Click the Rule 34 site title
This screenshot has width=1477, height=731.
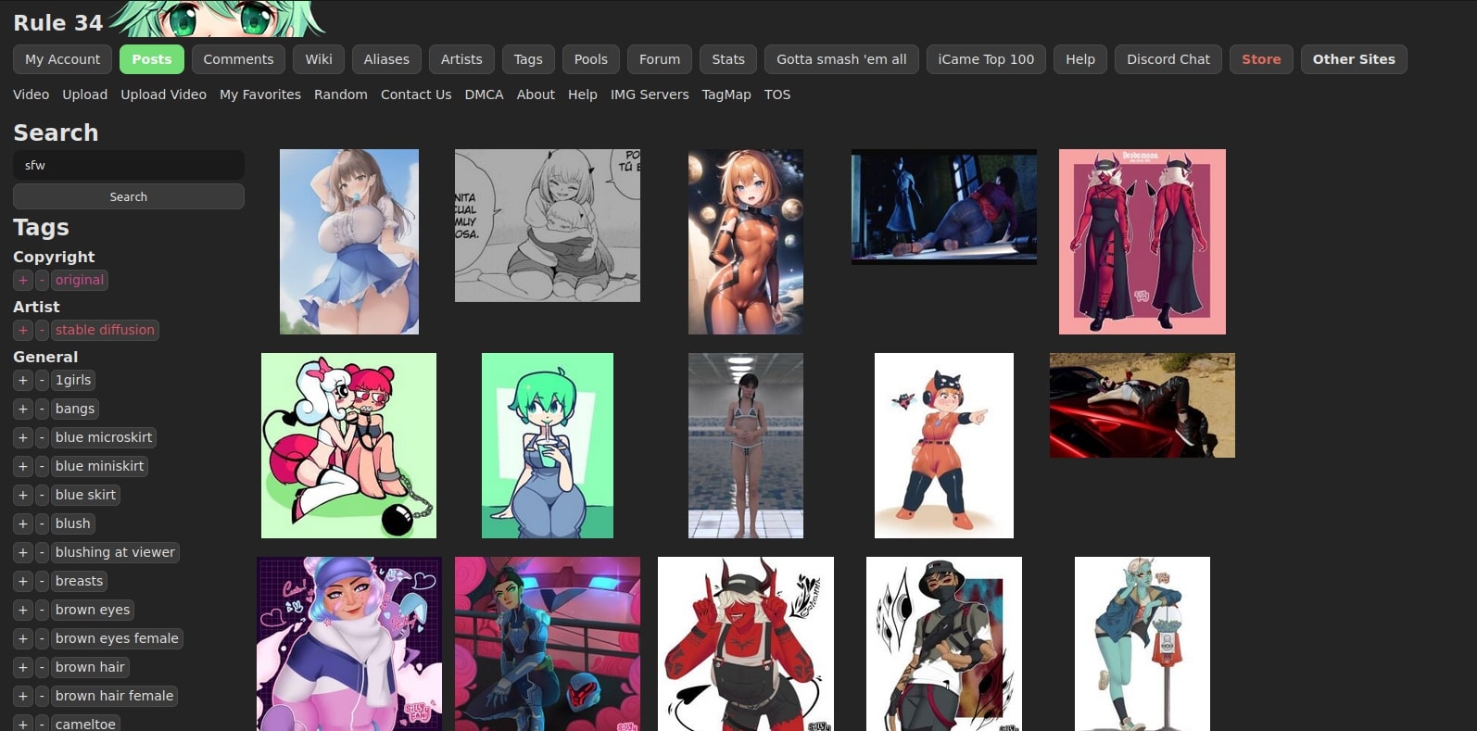58,23
